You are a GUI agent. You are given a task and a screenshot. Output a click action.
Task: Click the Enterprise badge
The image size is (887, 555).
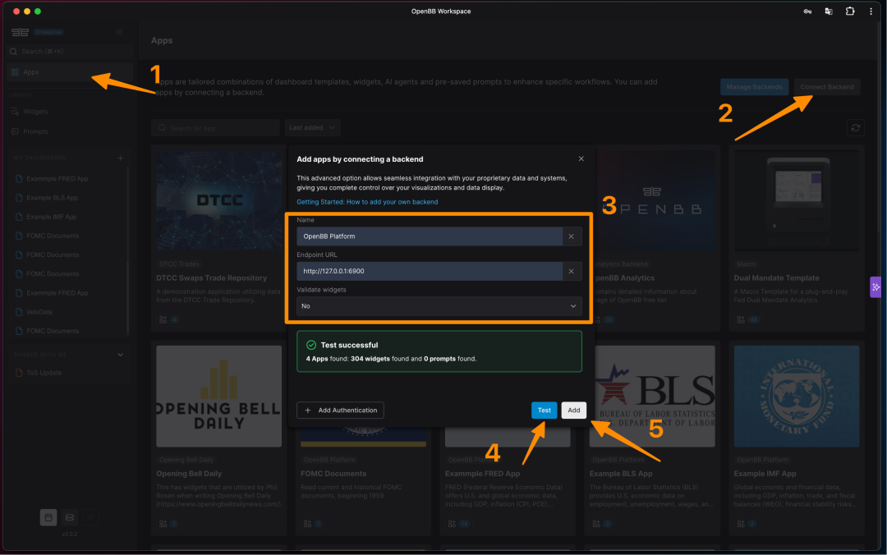(x=48, y=32)
